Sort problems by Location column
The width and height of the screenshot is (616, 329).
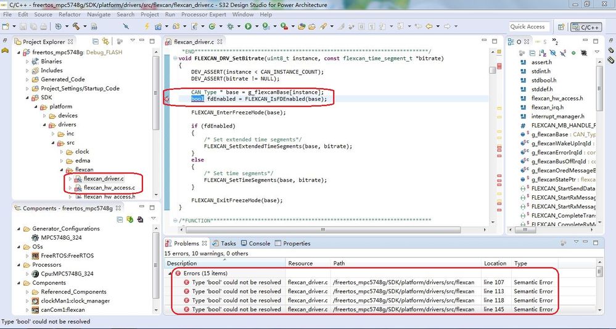click(x=496, y=264)
